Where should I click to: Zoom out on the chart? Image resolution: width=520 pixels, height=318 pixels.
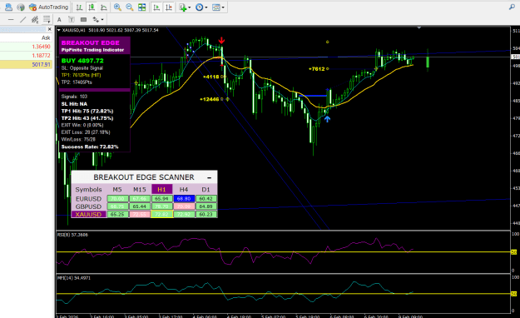click(130, 7)
